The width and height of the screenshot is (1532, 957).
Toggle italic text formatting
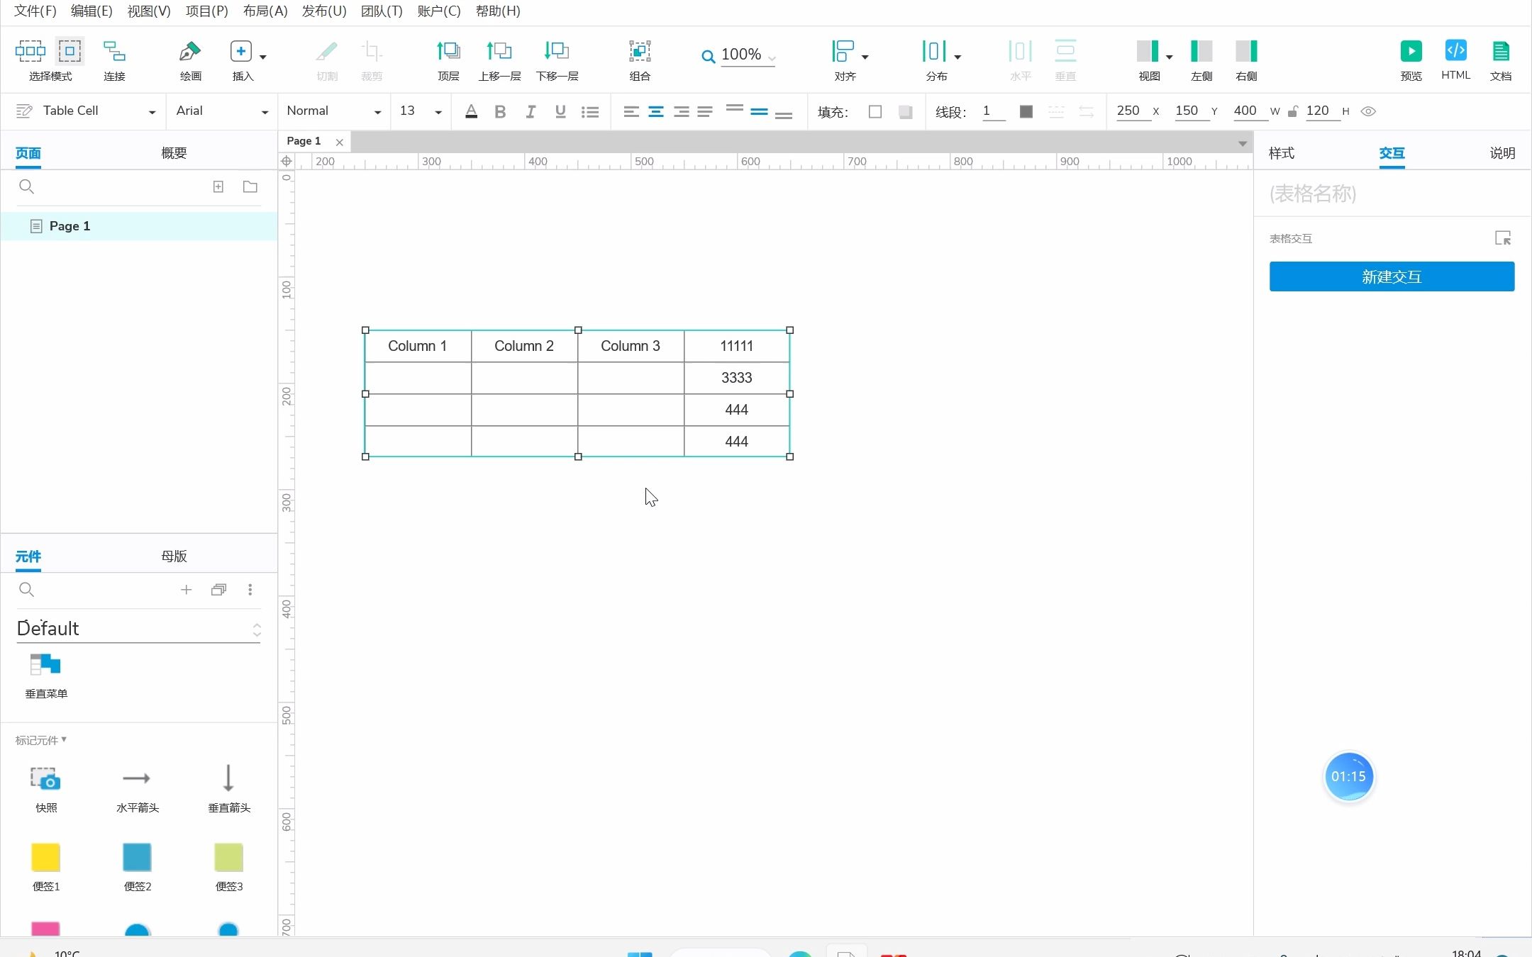pyautogui.click(x=530, y=112)
